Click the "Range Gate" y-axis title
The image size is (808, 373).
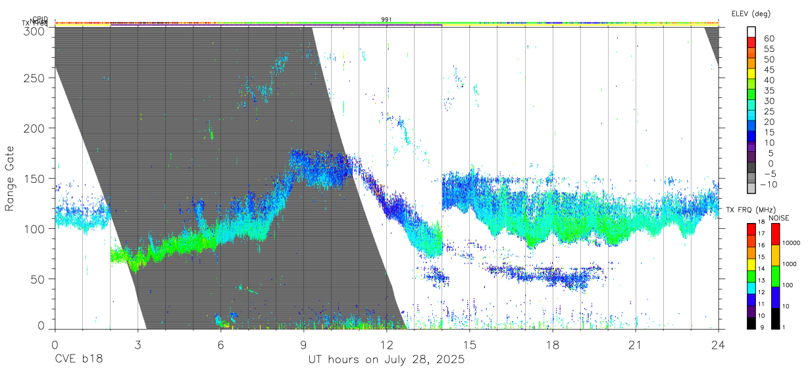(x=10, y=179)
